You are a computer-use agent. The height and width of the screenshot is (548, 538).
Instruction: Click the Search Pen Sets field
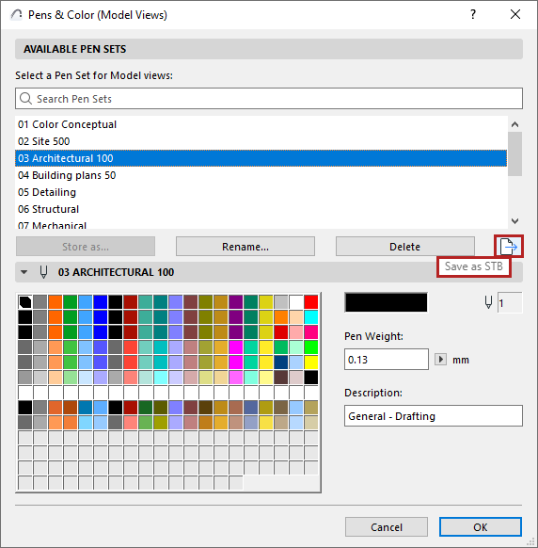[x=269, y=99]
